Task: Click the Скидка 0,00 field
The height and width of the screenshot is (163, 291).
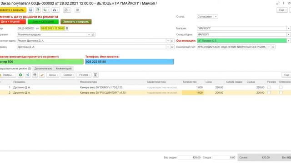Action: (224, 158)
